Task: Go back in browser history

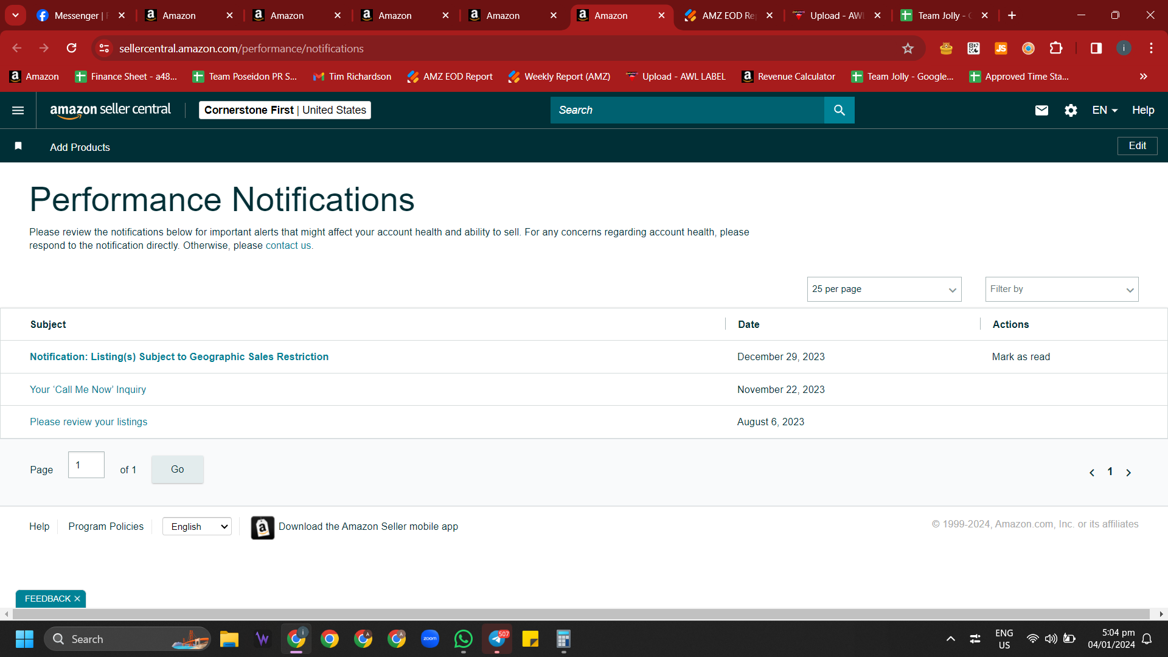Action: (x=17, y=48)
